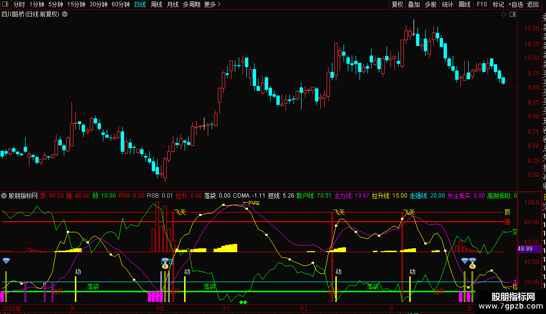Click the 拉升线: 15.00 indicator value
Image resolution: width=546 pixels, height=314 pixels.
click(389, 196)
